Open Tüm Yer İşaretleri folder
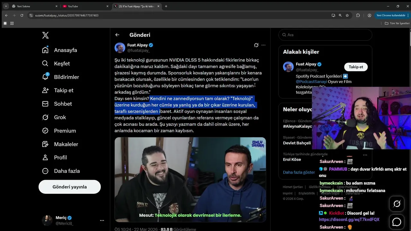 point(397,23)
